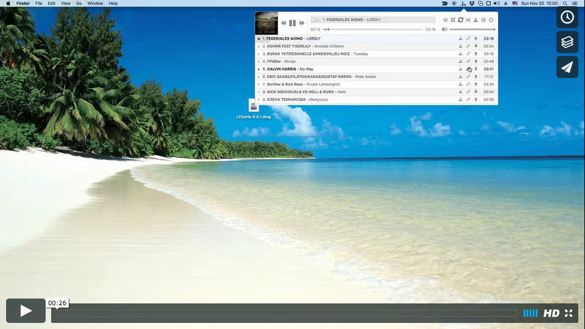Copy link for FEDER/ALEX AIONO - LORDLY
The width and height of the screenshot is (585, 329).
pos(468,38)
